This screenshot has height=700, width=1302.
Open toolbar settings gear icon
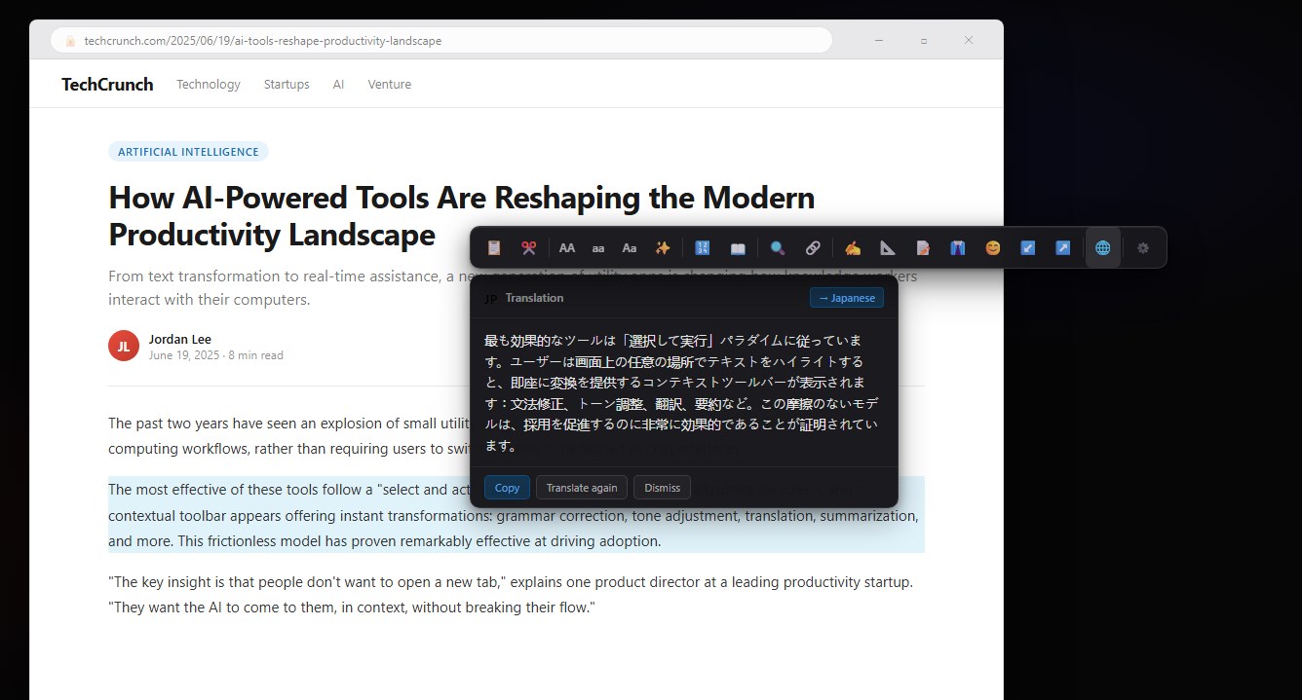tap(1143, 248)
